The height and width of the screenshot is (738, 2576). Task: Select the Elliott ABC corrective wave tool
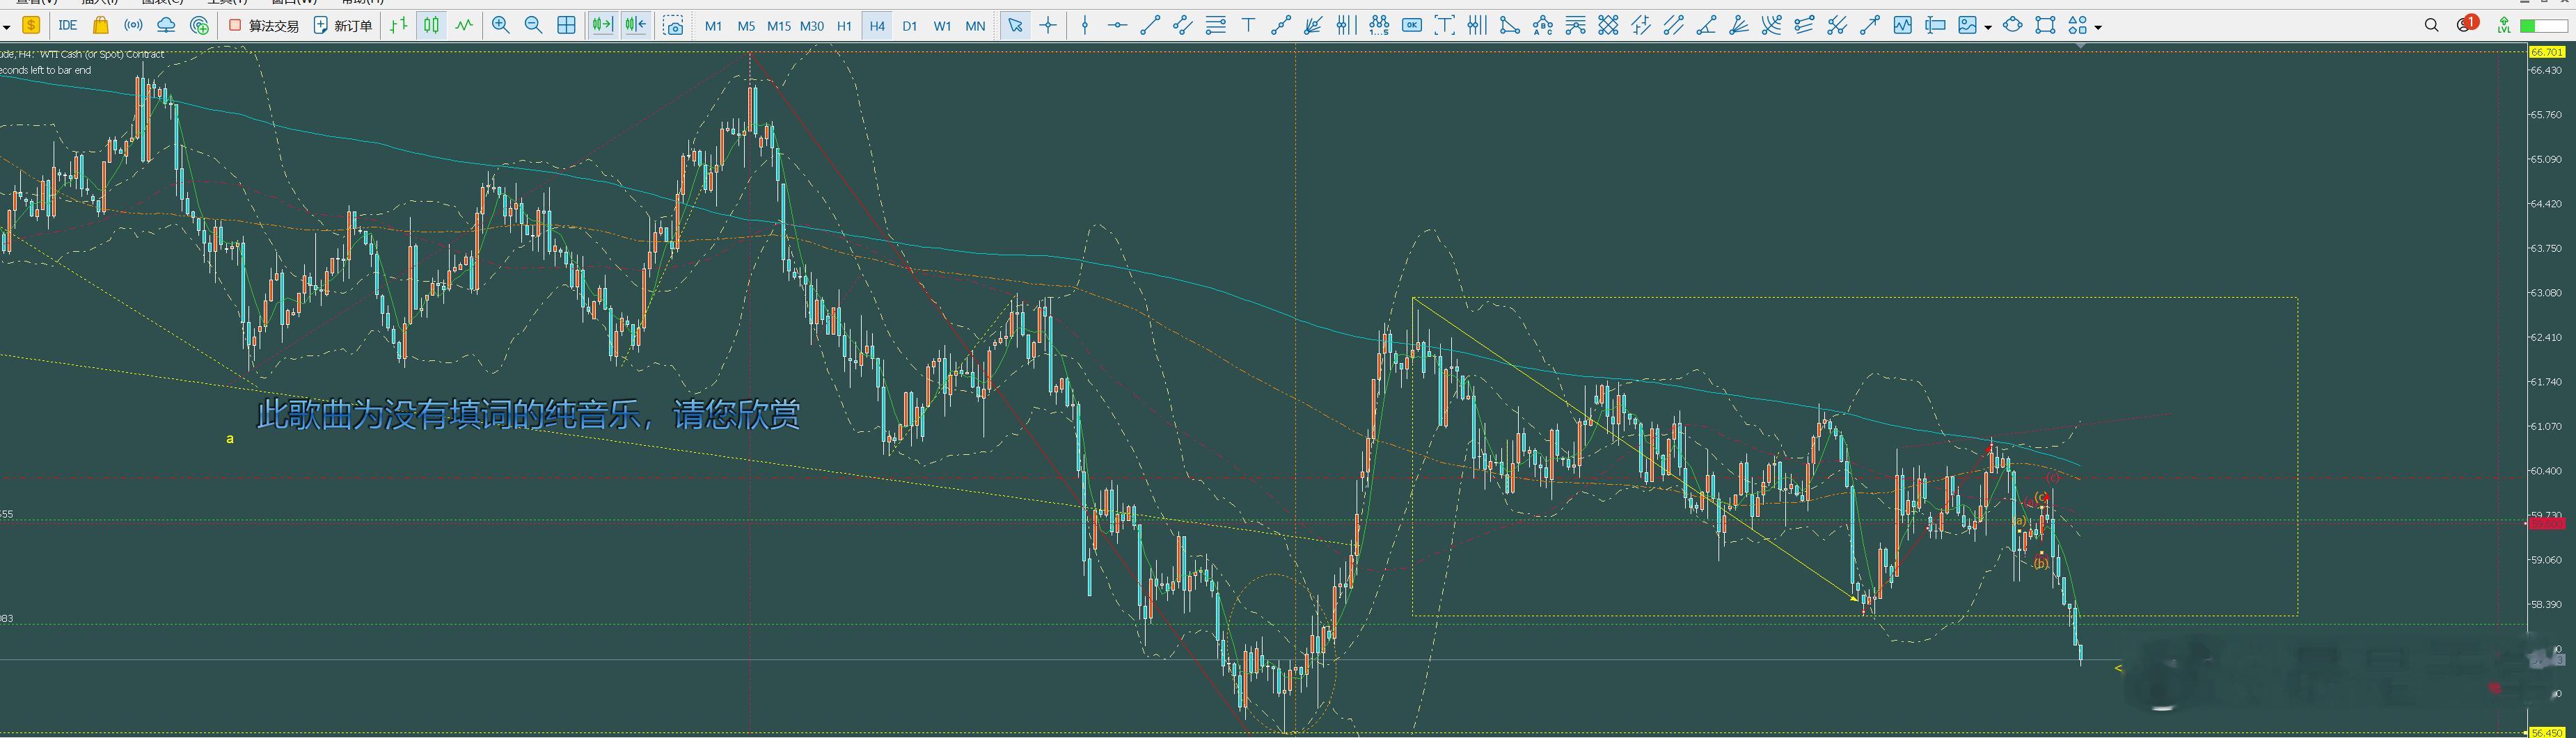point(1543,25)
